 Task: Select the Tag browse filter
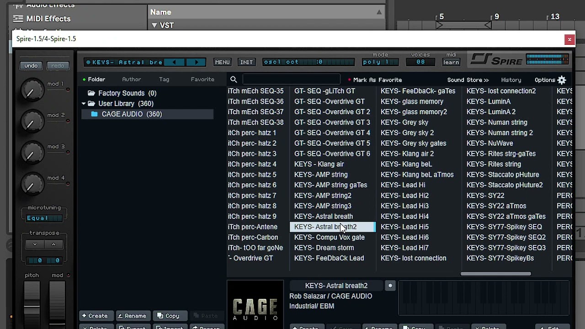point(164,80)
